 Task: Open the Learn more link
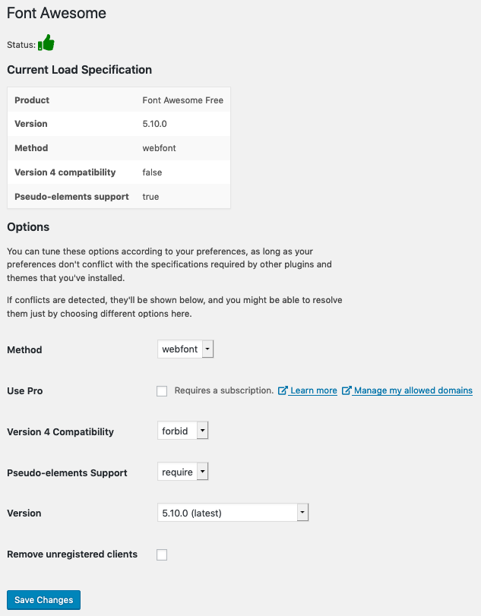(x=314, y=390)
